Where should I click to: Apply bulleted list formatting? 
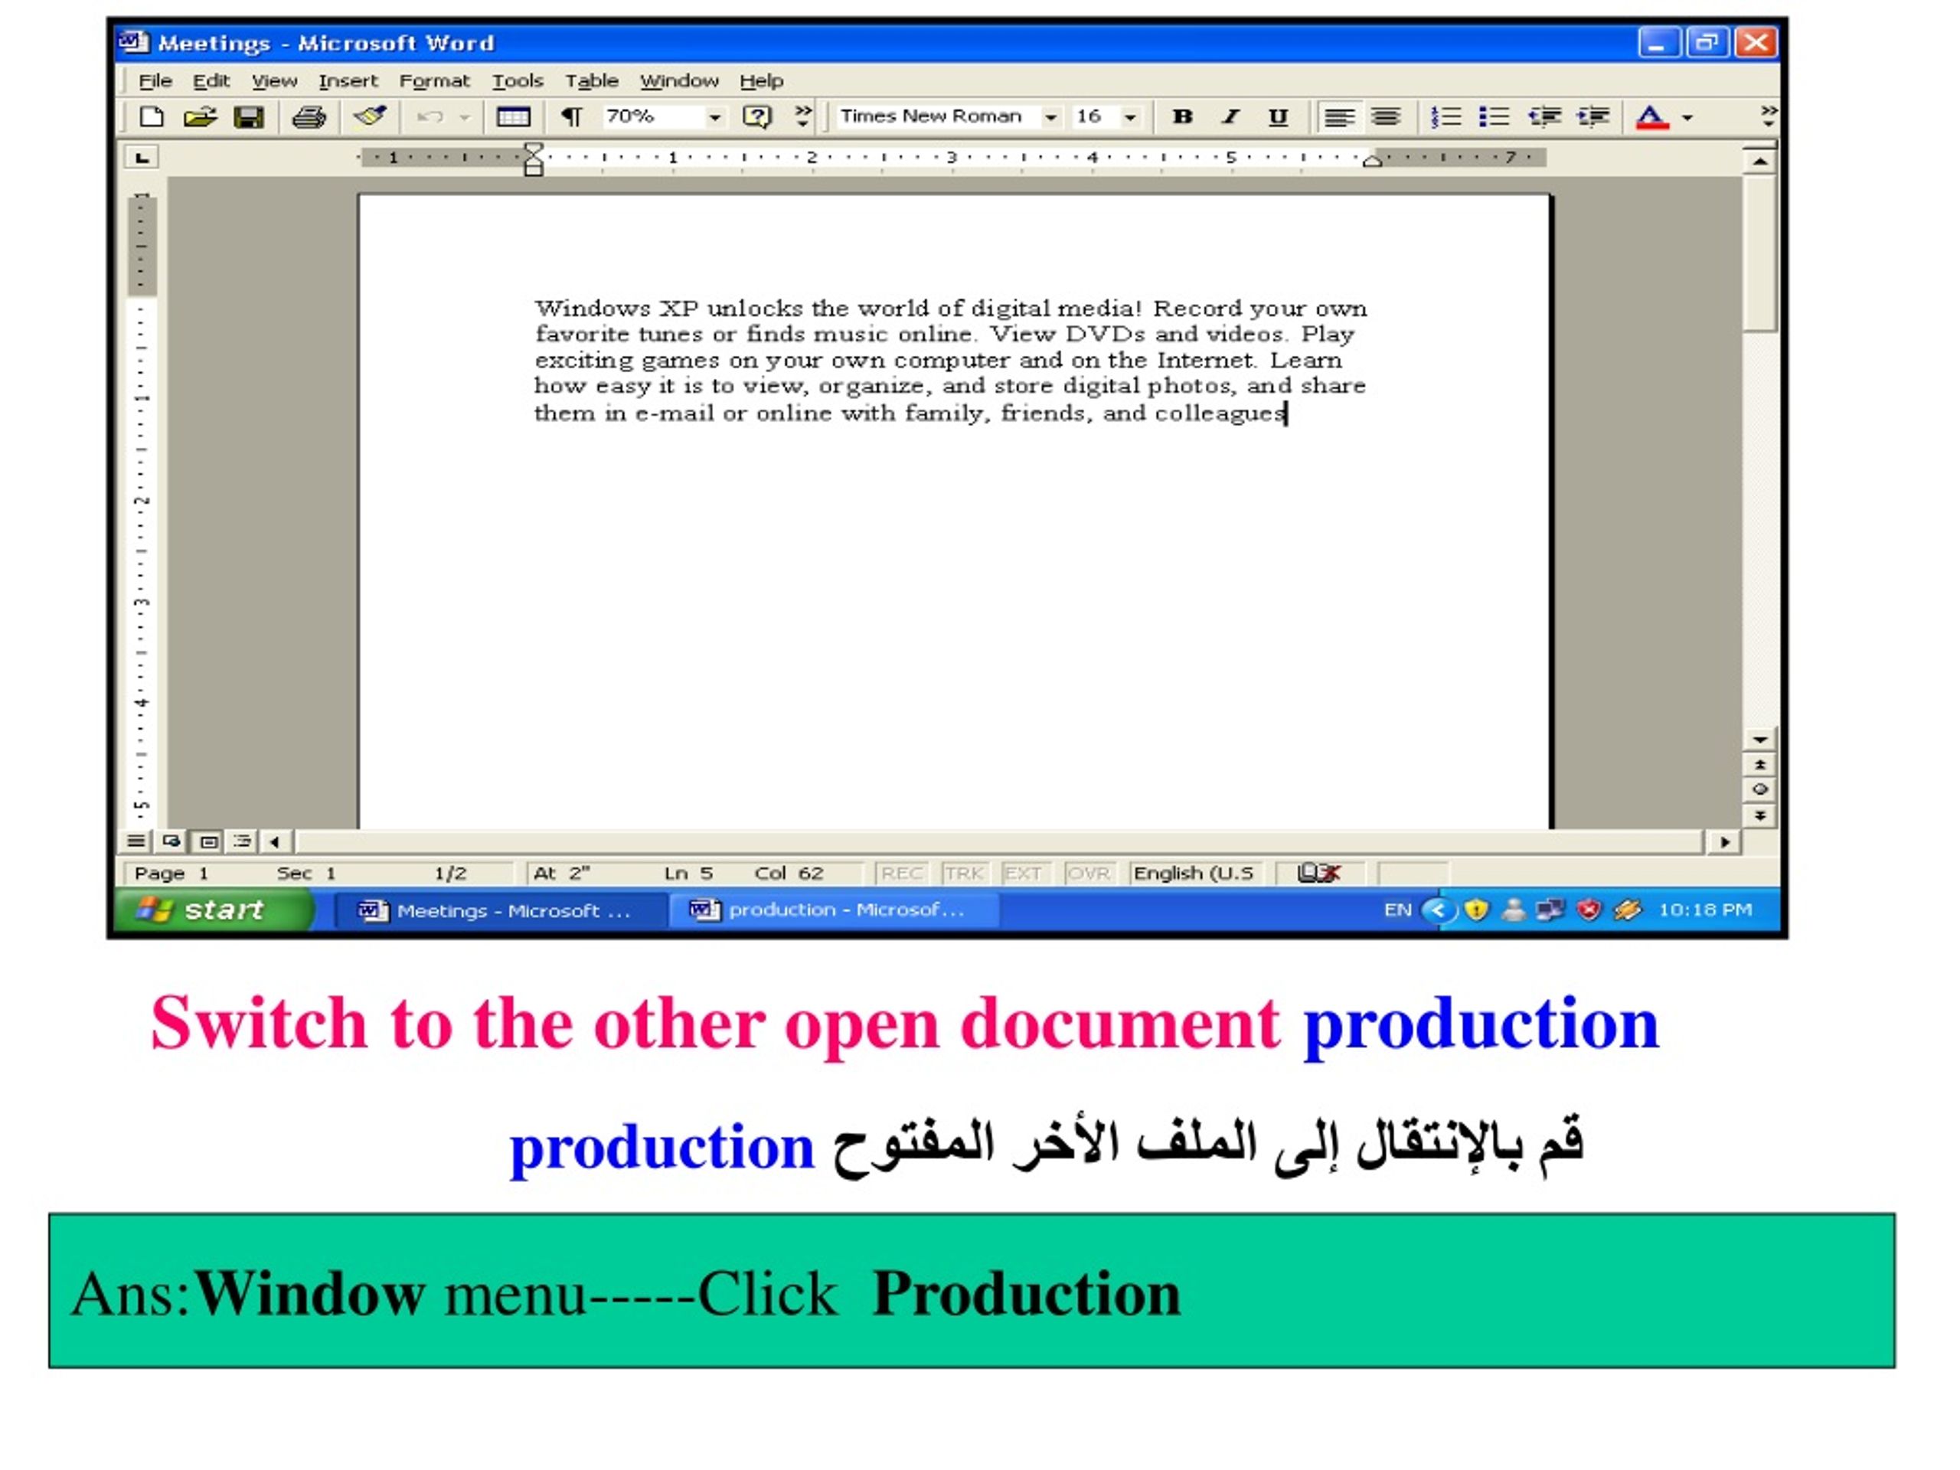tap(1494, 117)
